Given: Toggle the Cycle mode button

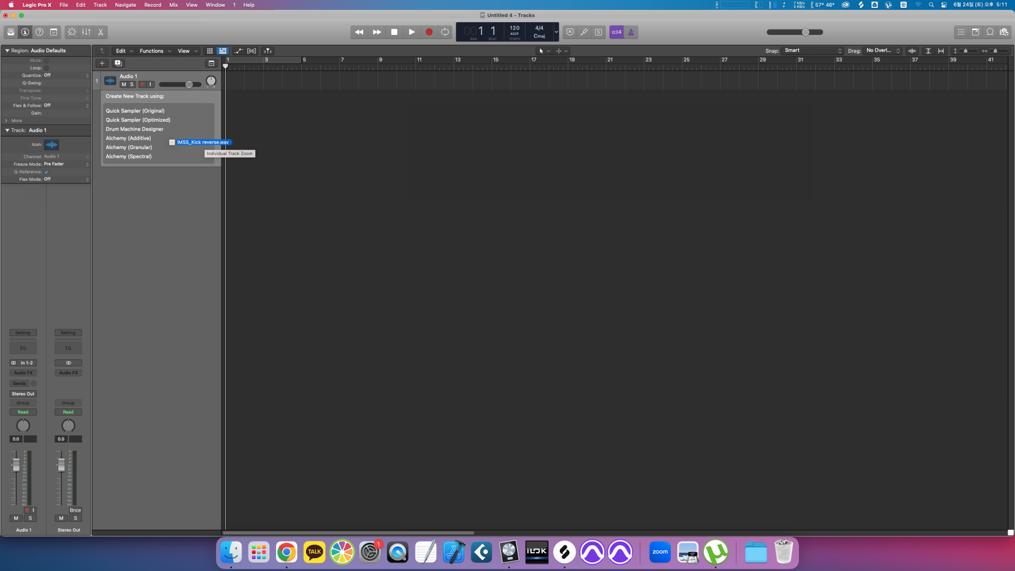Looking at the screenshot, I should click(x=445, y=32).
